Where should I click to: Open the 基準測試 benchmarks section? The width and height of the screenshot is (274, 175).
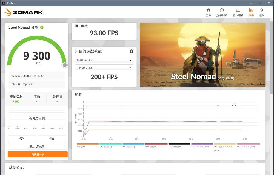(x=222, y=12)
